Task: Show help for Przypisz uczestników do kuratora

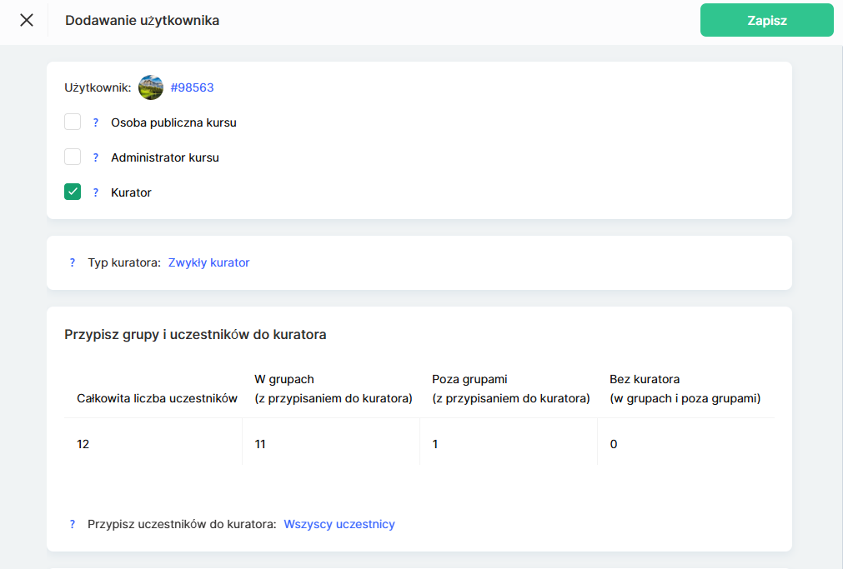Action: 73,524
